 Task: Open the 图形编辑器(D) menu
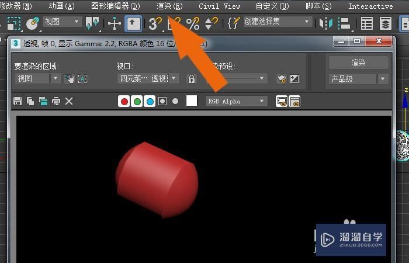(x=116, y=6)
